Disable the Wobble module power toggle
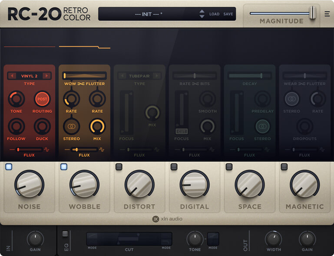Viewport: 334px width, 256px height. point(64,167)
